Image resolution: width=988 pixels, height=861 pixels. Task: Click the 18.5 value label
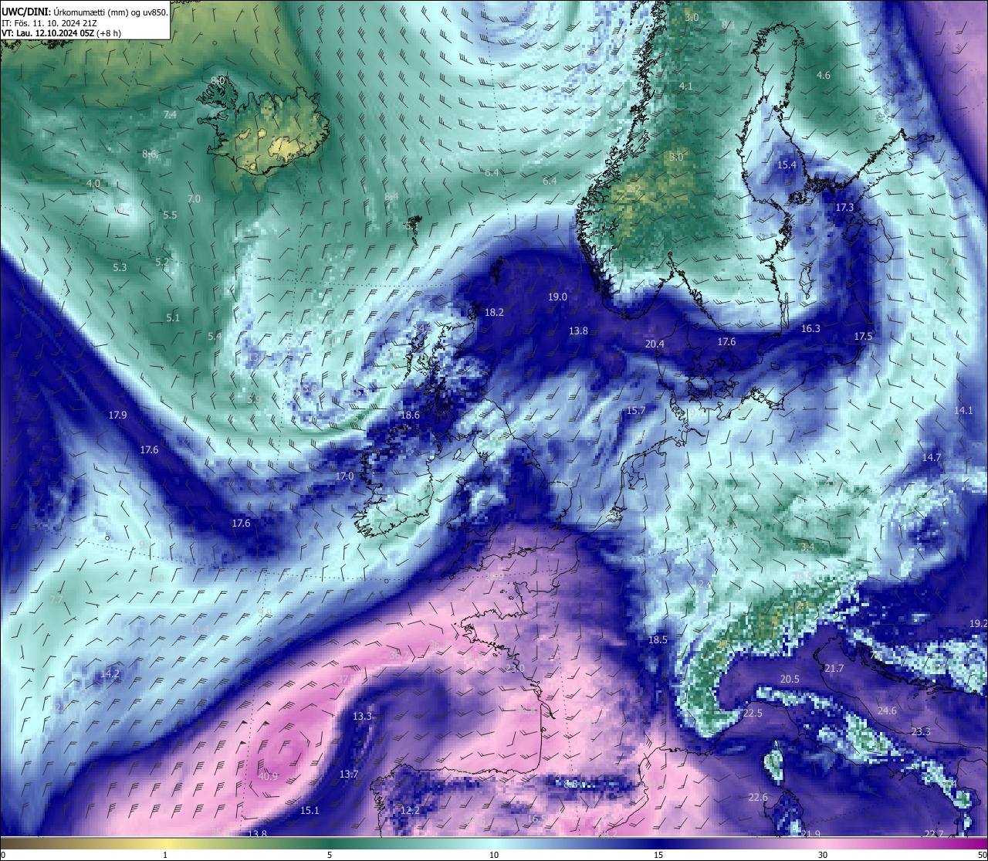tap(658, 640)
